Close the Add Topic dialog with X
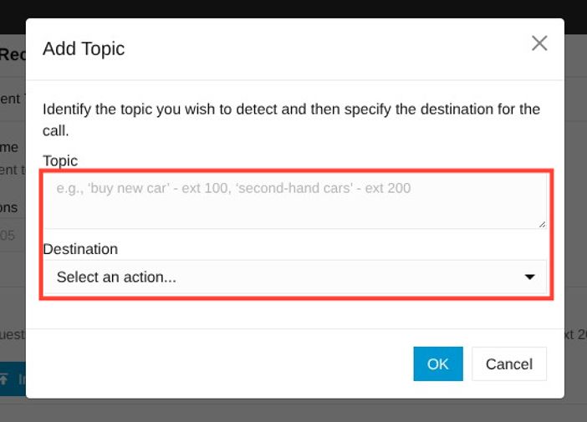 click(539, 43)
